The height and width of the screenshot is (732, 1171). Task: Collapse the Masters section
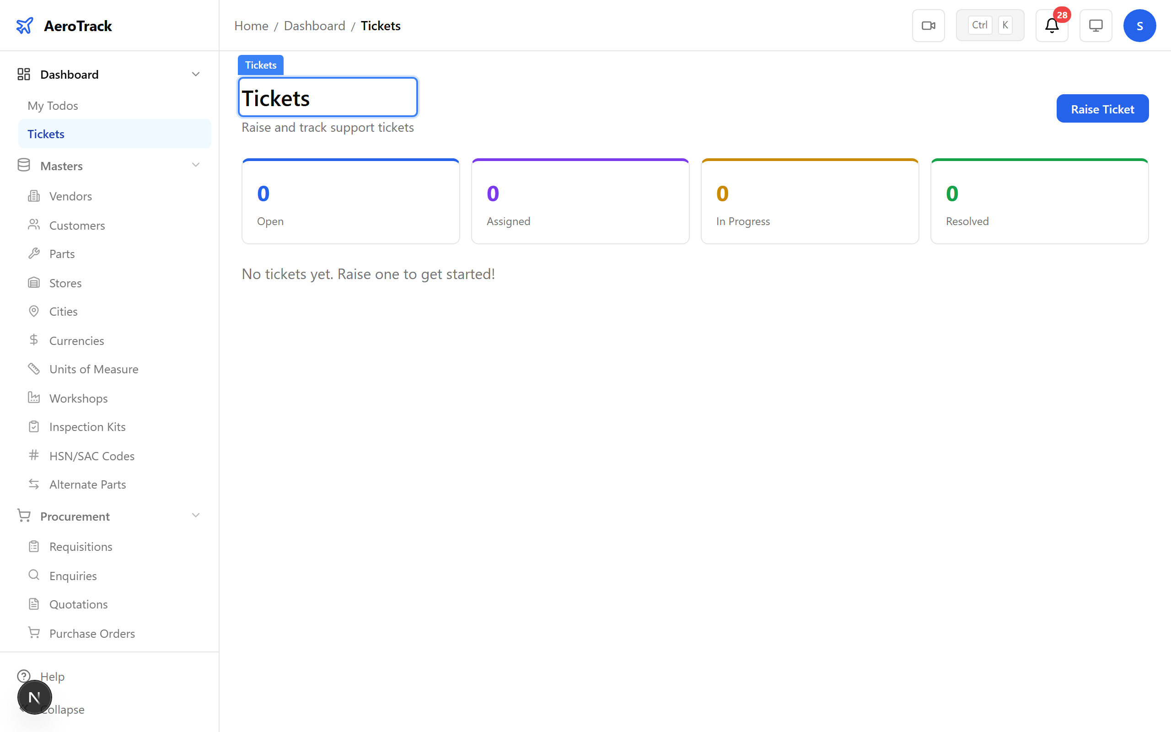tap(195, 165)
